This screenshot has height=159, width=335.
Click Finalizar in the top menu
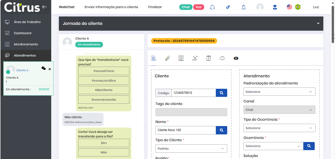coord(155,7)
